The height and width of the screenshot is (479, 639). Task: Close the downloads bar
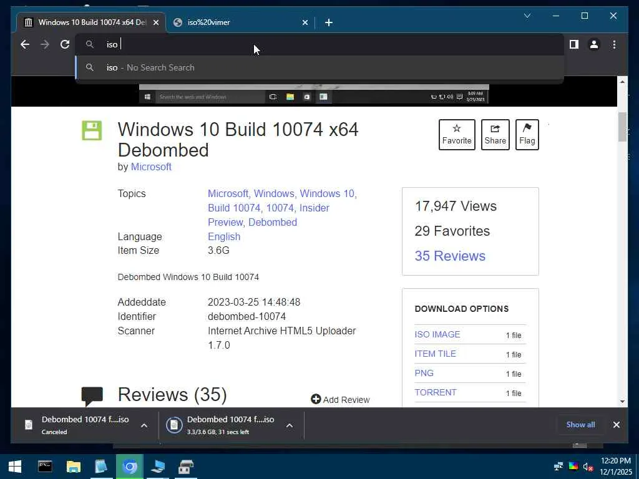[616, 425]
